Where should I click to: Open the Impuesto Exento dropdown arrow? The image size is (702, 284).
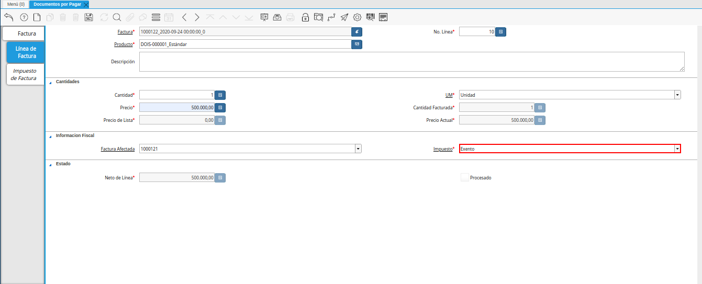click(677, 149)
